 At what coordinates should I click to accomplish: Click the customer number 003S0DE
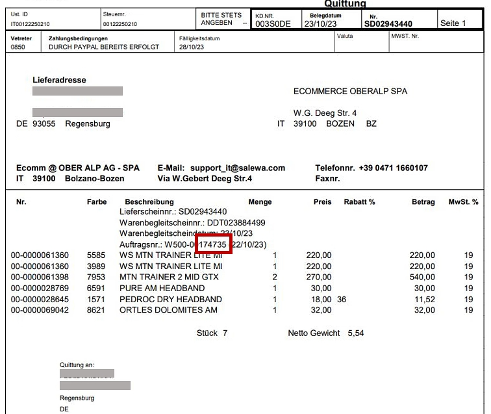[x=273, y=24]
